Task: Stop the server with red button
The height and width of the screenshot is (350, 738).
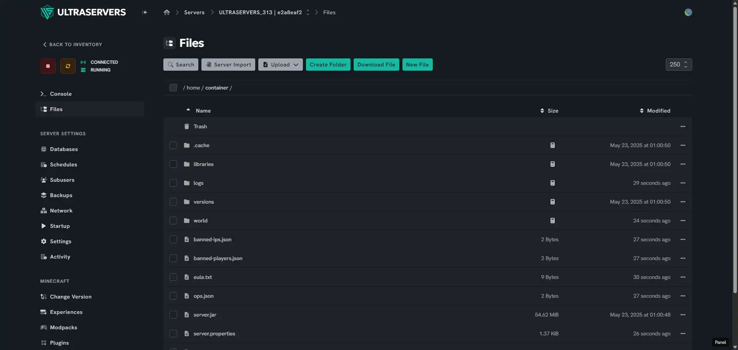Action: point(48,66)
